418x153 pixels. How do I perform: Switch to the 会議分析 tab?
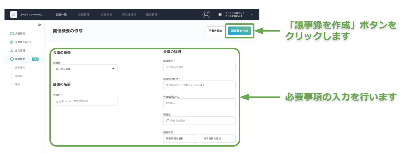coord(106,14)
